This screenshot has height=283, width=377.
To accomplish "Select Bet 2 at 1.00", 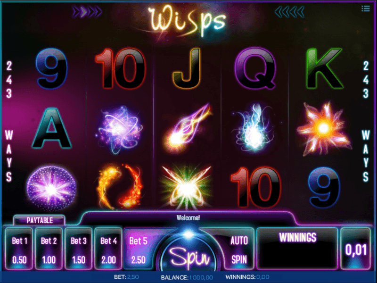I will [49, 249].
